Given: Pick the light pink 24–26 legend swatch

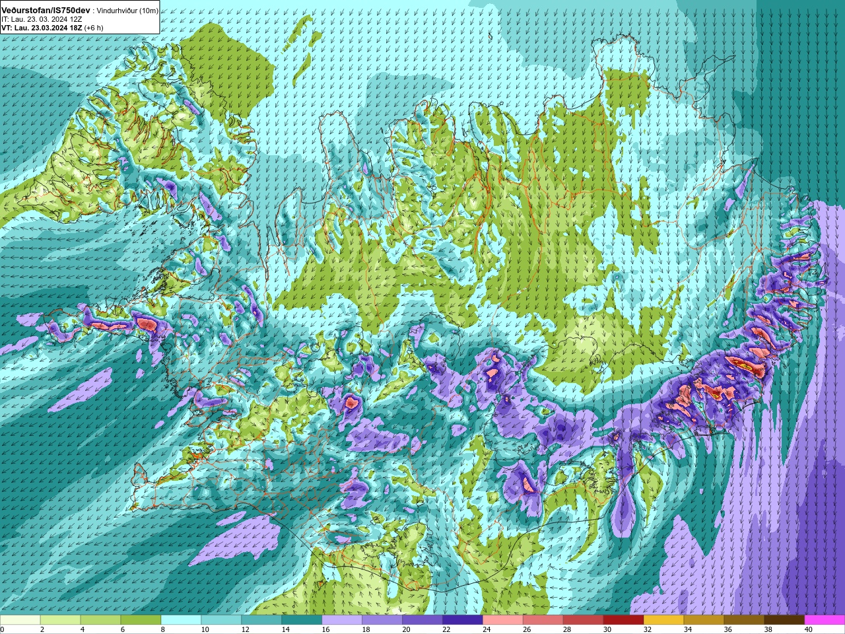Looking at the screenshot, I should (503, 620).
